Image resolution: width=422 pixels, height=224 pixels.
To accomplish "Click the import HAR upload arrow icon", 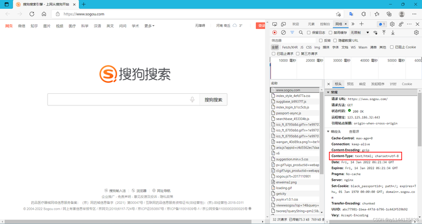I will click(384, 33).
